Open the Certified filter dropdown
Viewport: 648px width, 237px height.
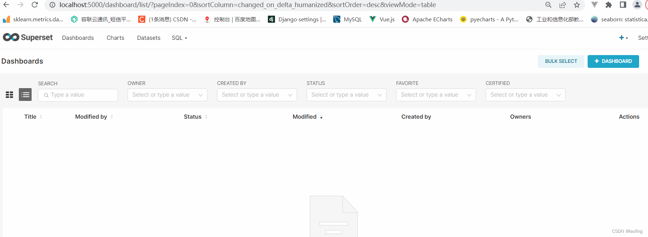pos(525,95)
